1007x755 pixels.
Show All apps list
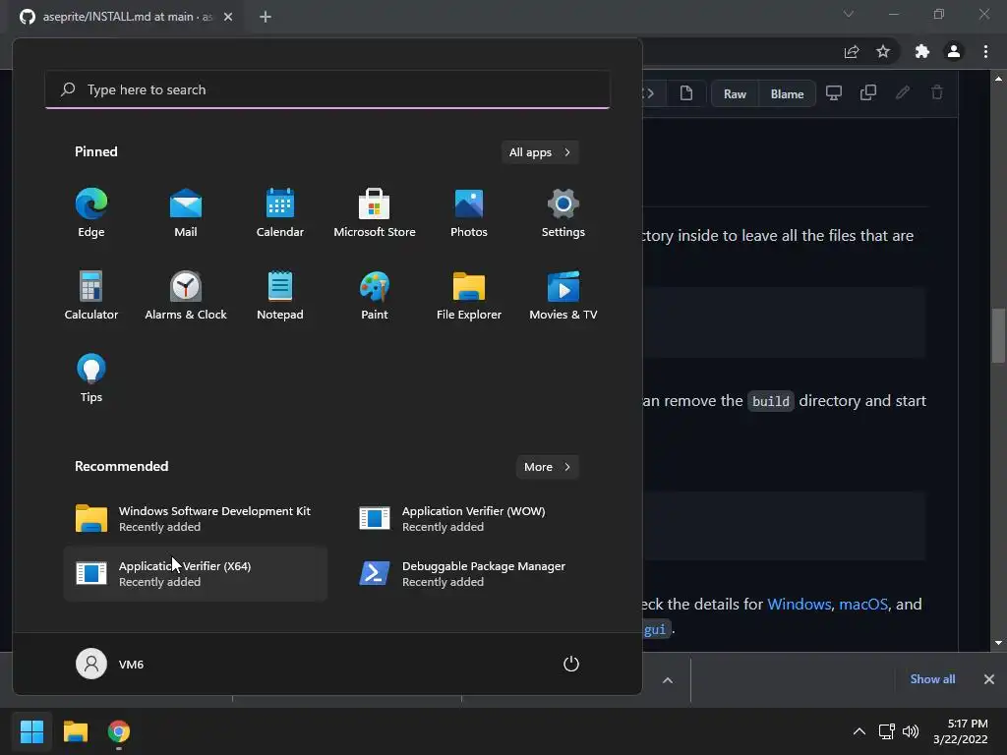click(540, 152)
